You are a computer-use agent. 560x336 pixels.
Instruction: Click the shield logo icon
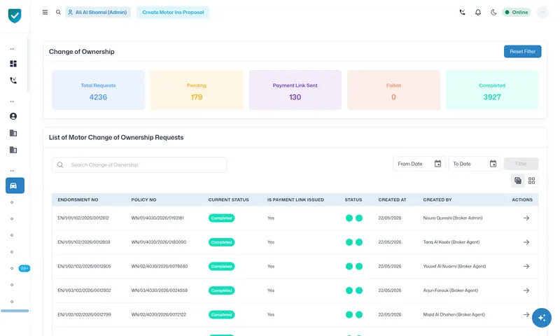[x=15, y=15]
